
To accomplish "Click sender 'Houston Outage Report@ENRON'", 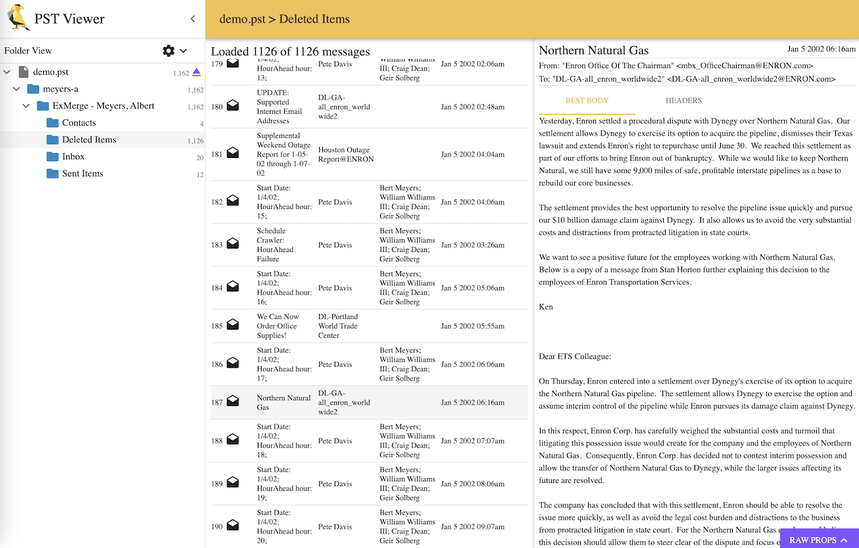I will tap(346, 154).
